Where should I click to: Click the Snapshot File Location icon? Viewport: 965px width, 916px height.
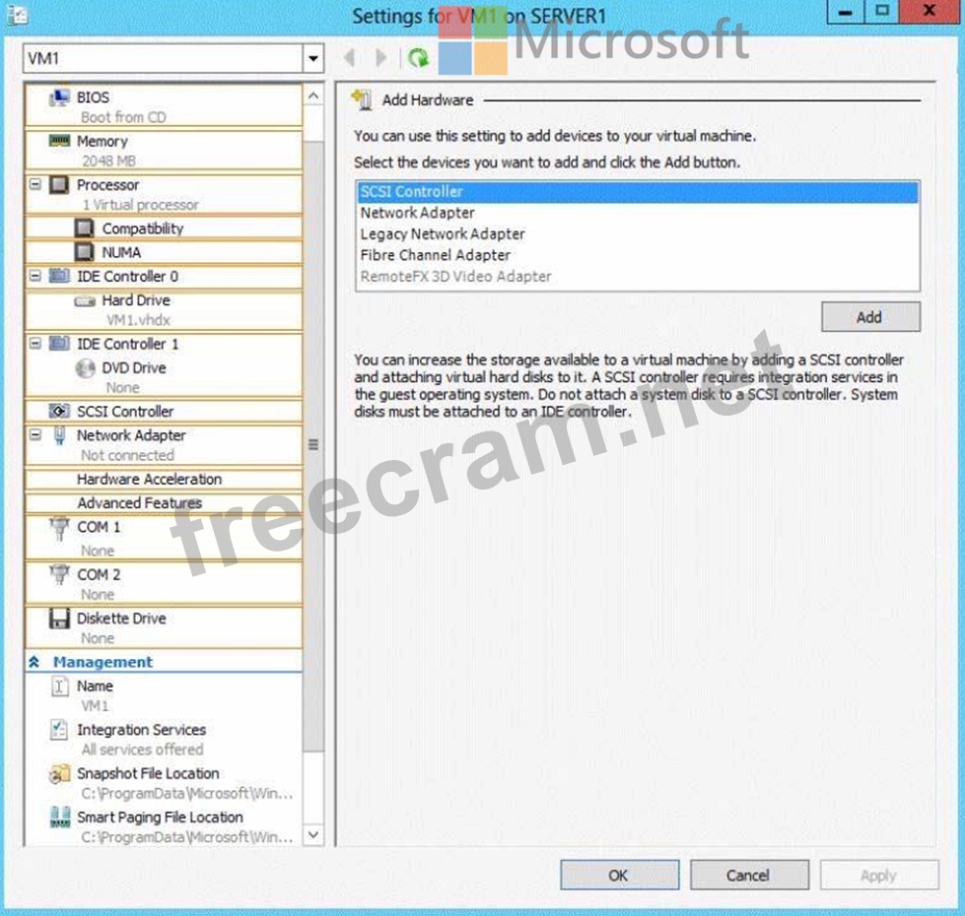[x=59, y=774]
